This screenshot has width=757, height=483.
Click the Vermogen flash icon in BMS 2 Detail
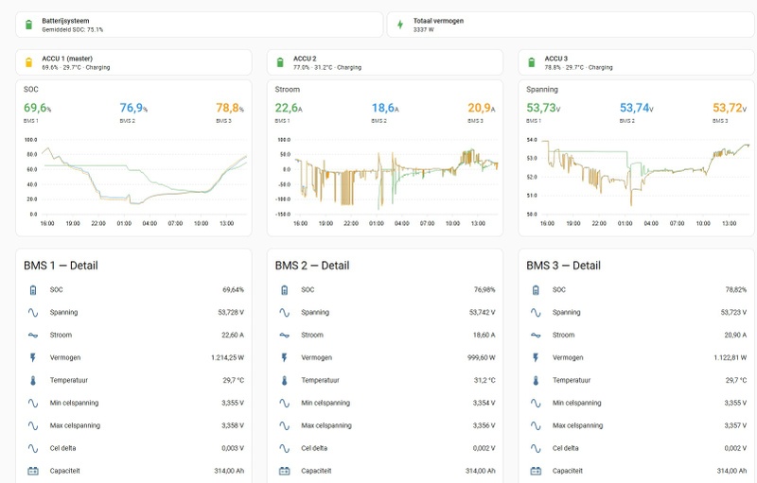285,357
